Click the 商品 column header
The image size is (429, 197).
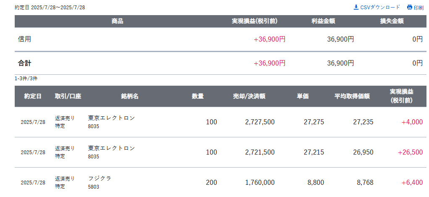coord(117,21)
